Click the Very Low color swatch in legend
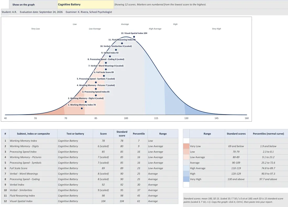The height and width of the screenshot is (207, 288). pos(186,146)
